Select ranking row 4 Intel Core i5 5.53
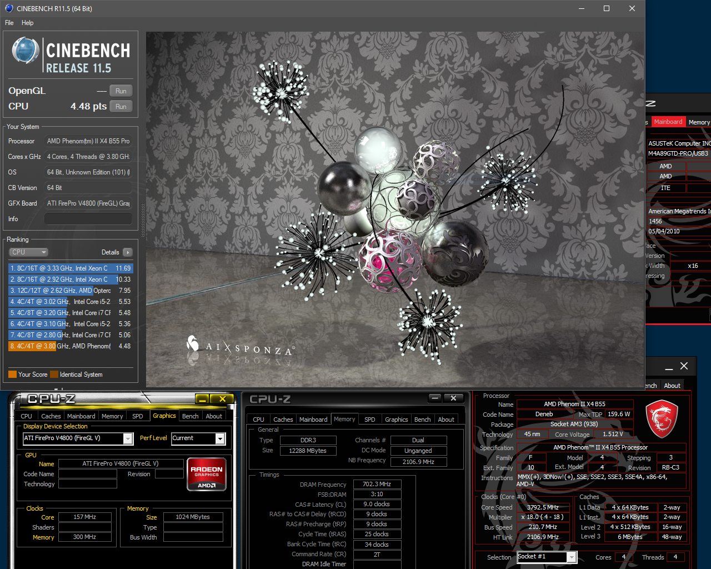 pos(71,302)
